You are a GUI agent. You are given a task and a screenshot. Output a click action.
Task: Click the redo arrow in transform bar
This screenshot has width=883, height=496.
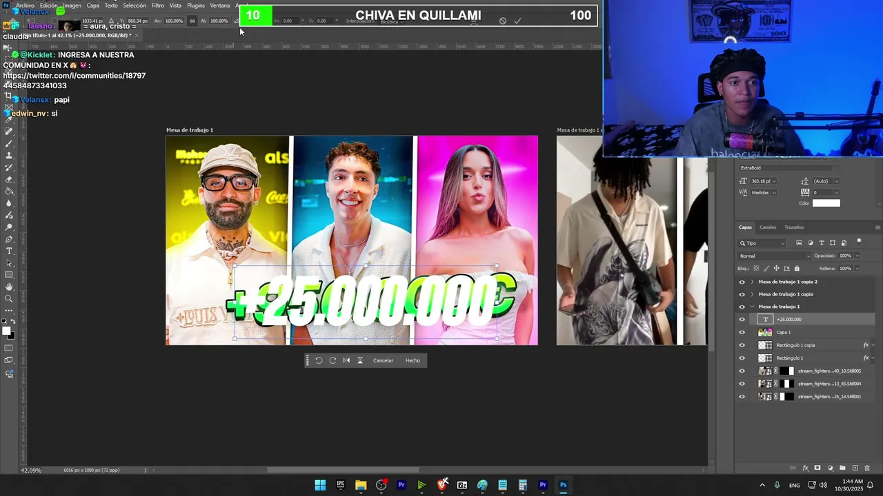pos(333,360)
